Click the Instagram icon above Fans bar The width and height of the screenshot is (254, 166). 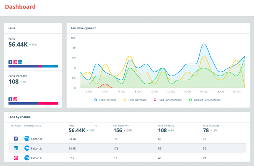[15, 62]
